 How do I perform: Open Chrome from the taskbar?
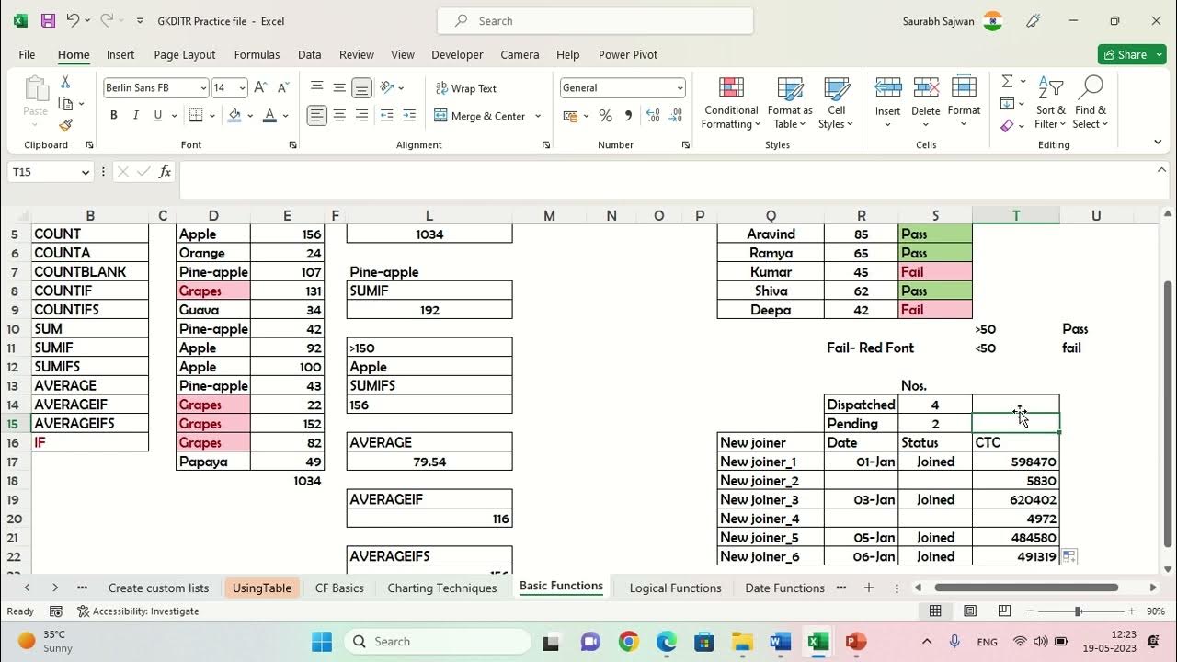(x=629, y=641)
